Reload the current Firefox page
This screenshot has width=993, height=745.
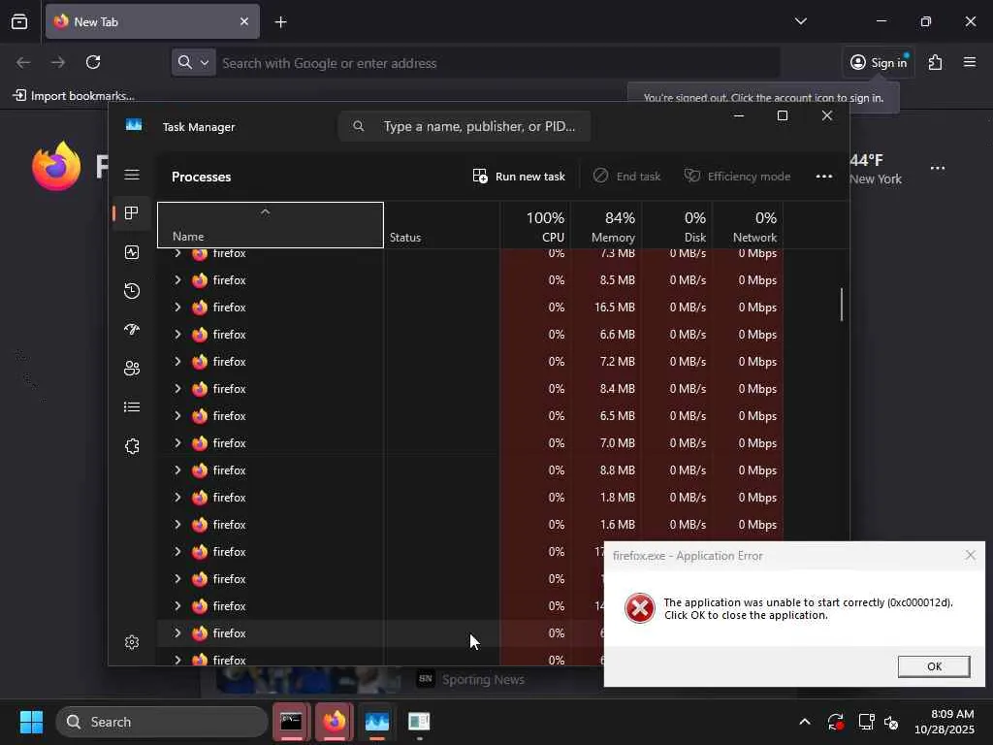click(x=93, y=62)
